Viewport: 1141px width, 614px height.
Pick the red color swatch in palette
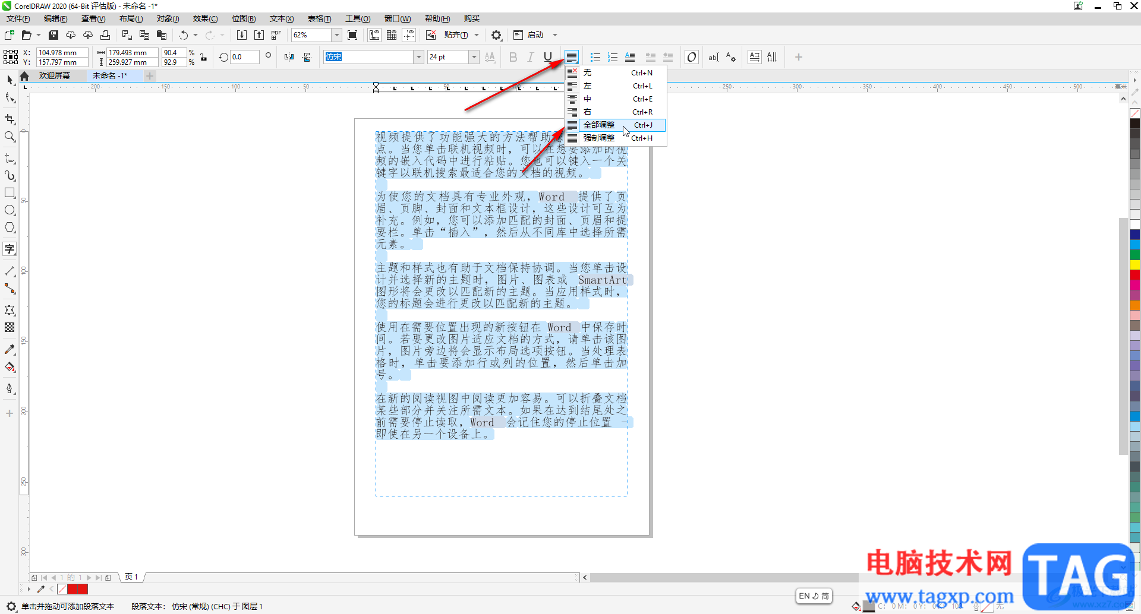click(x=1135, y=276)
